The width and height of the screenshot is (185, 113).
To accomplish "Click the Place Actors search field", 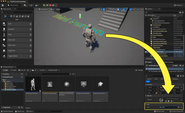I will click(17, 12).
